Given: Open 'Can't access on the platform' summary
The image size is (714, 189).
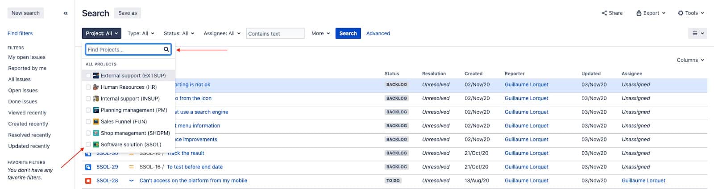Looking at the screenshot, I should click(x=193, y=181).
